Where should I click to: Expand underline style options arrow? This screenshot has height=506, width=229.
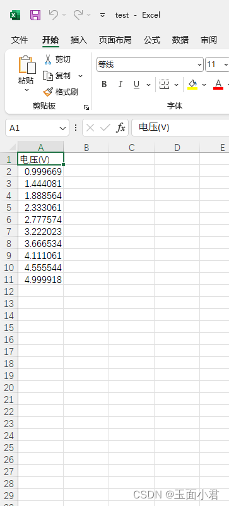pyautogui.click(x=148, y=85)
